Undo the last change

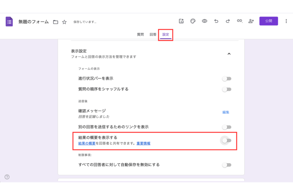216,21
